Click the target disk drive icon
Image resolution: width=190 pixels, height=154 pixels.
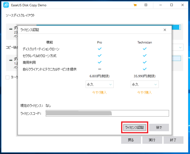tap(11, 60)
